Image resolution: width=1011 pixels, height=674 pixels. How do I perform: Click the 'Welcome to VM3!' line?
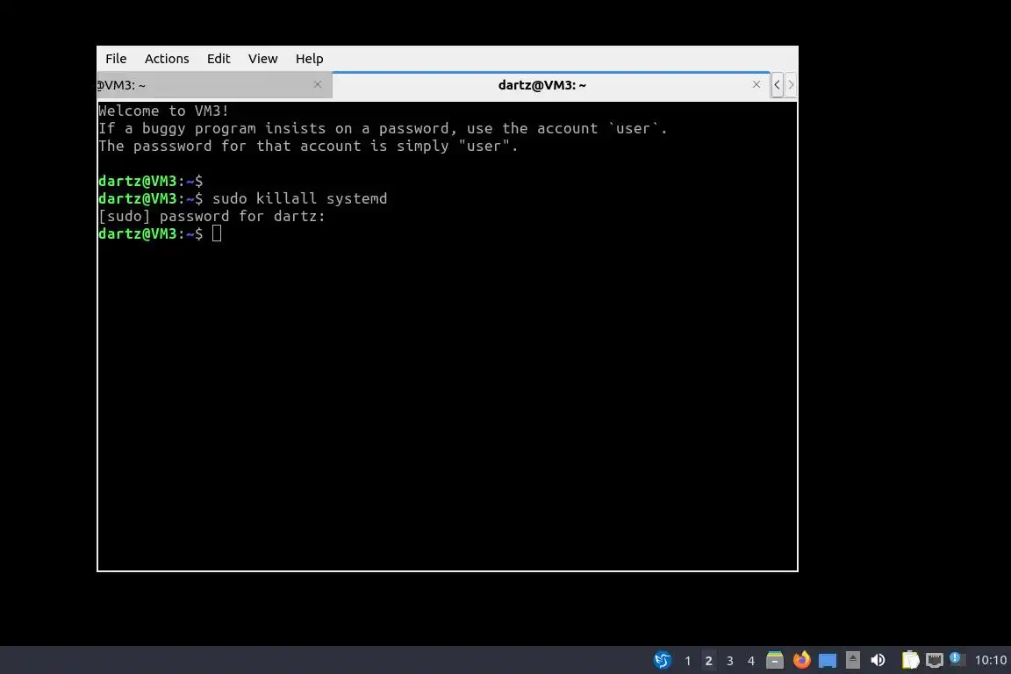point(164,111)
